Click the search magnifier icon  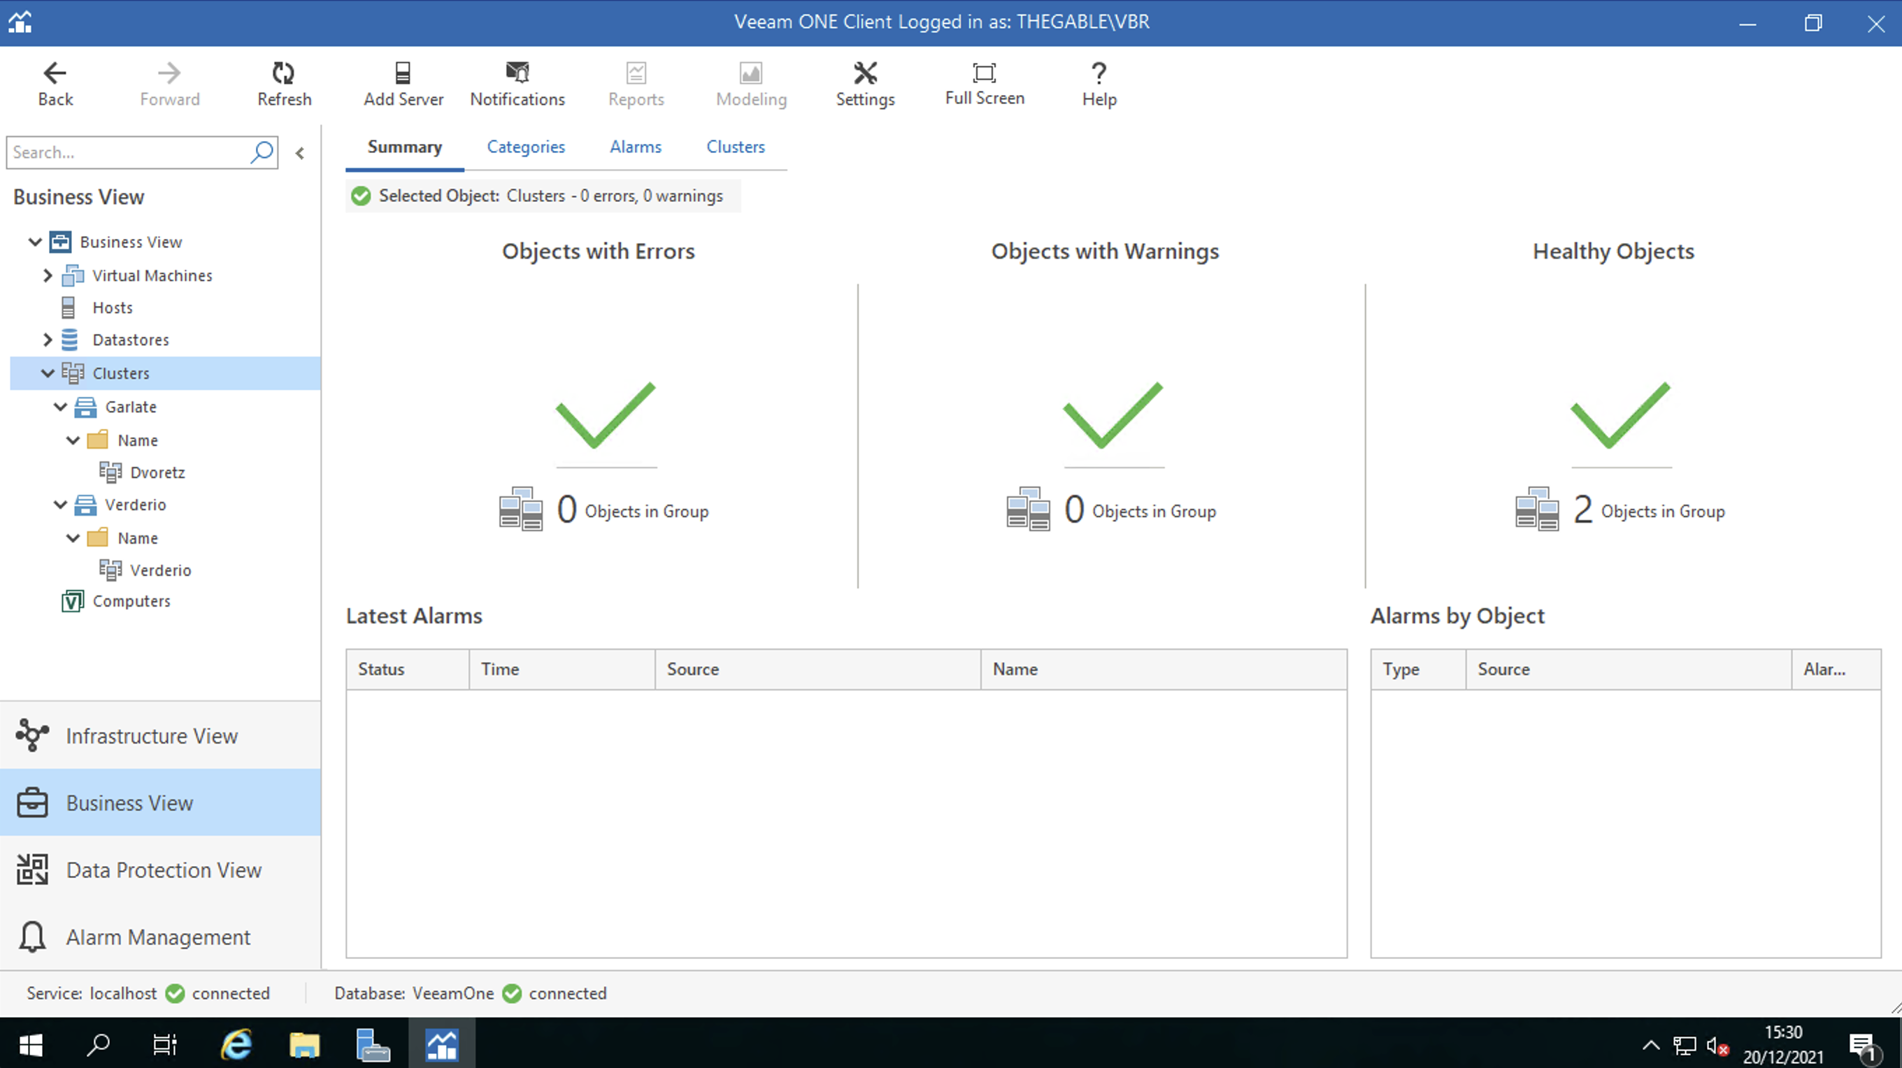coord(262,153)
